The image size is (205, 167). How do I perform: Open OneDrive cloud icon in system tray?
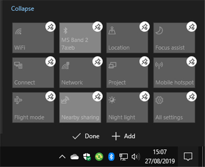(x=75, y=157)
